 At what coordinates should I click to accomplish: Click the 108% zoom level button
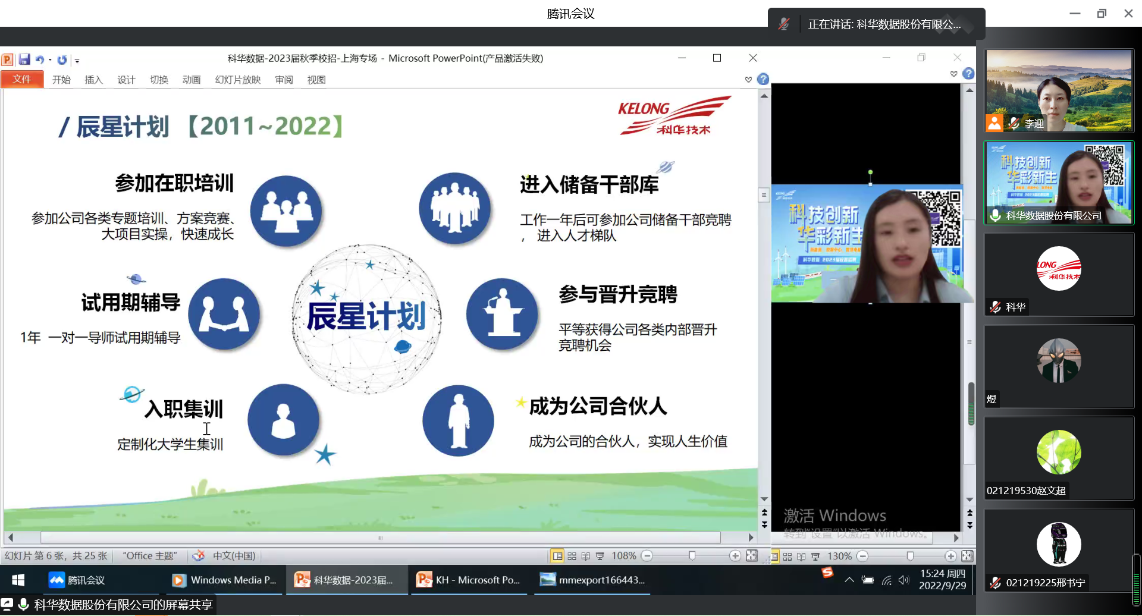tap(623, 556)
